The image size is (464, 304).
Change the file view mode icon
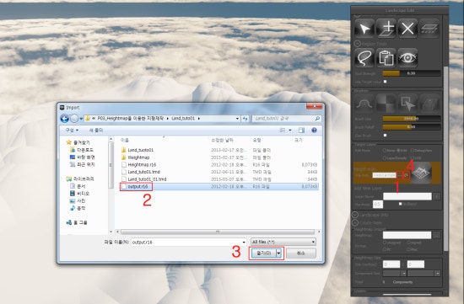(x=283, y=131)
